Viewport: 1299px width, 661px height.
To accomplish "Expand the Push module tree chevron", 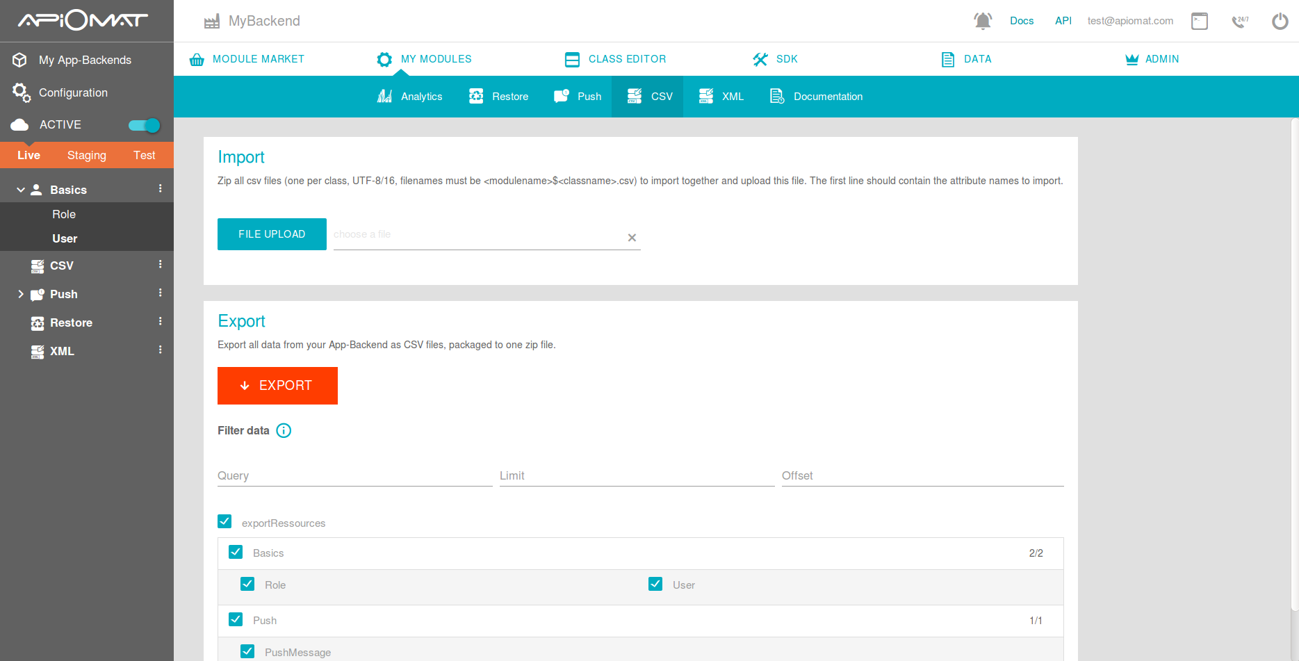I will click(x=21, y=294).
